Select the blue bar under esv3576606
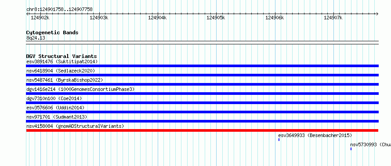Image resolution: width=391 pixels, height=166 pixels. click(x=202, y=112)
